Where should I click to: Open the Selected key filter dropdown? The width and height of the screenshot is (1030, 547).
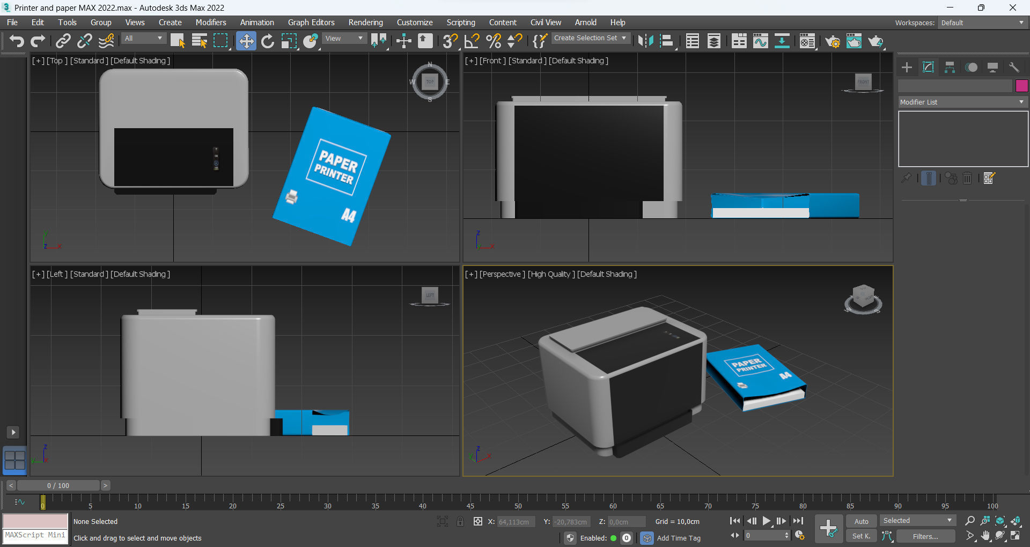[918, 521]
